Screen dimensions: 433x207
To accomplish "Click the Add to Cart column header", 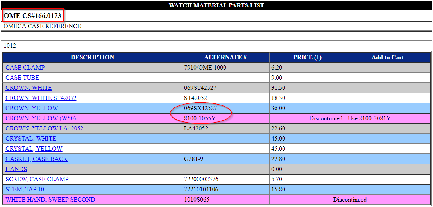I will coord(388,57).
